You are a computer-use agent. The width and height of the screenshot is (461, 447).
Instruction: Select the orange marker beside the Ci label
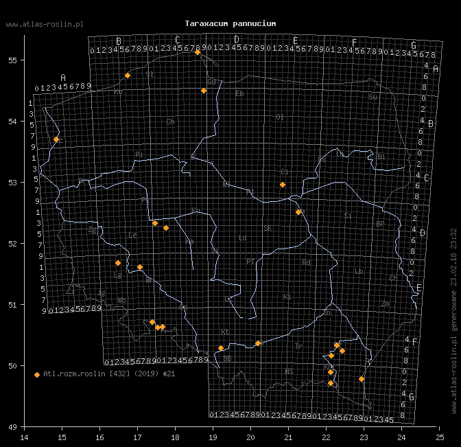tap(283, 185)
